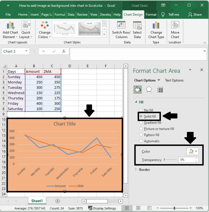Click the vertical scrollbar down arrow
This screenshot has width=209, height=212.
coord(126,195)
